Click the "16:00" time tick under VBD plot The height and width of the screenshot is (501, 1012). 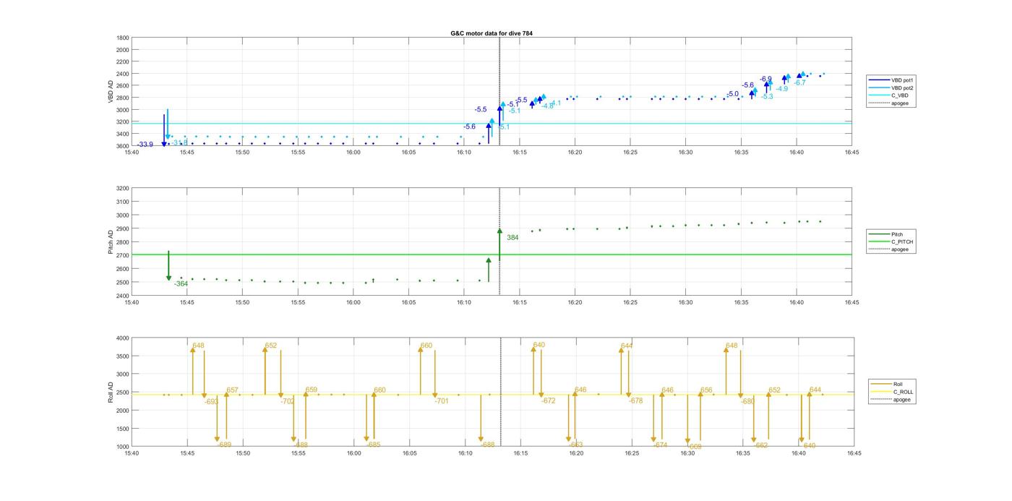point(353,153)
